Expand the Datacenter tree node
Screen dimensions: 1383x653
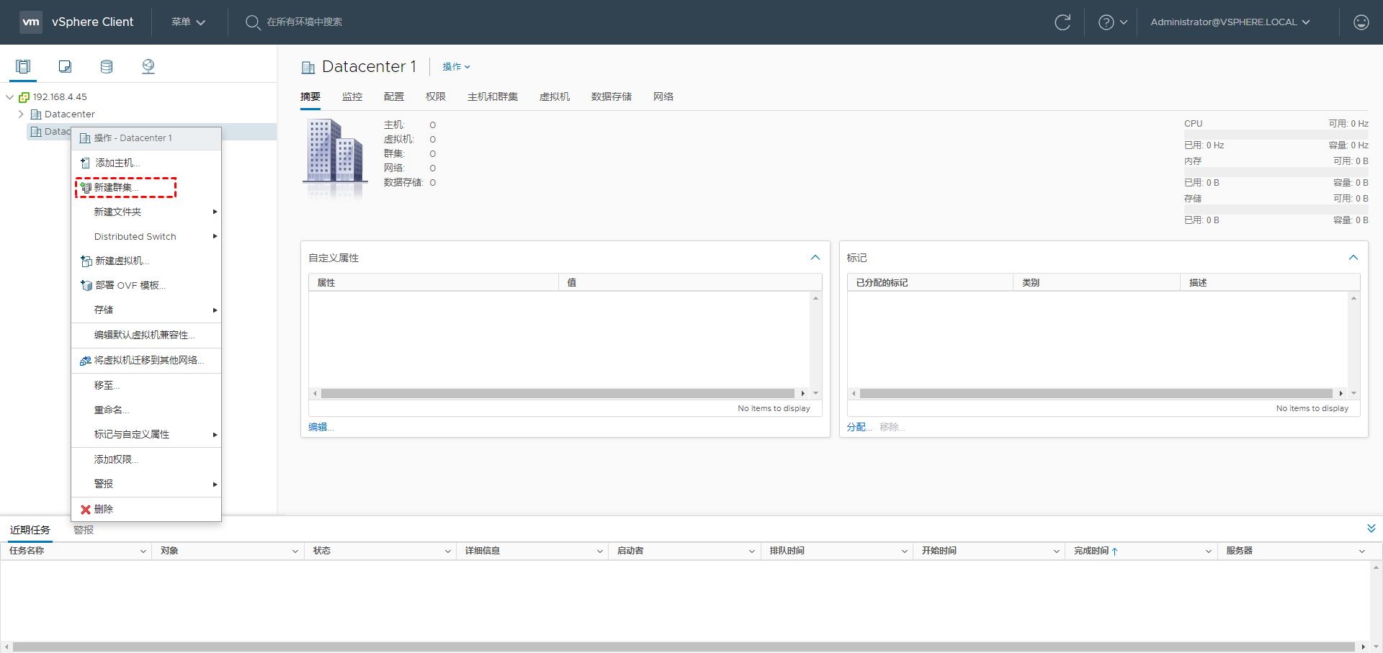click(x=21, y=114)
